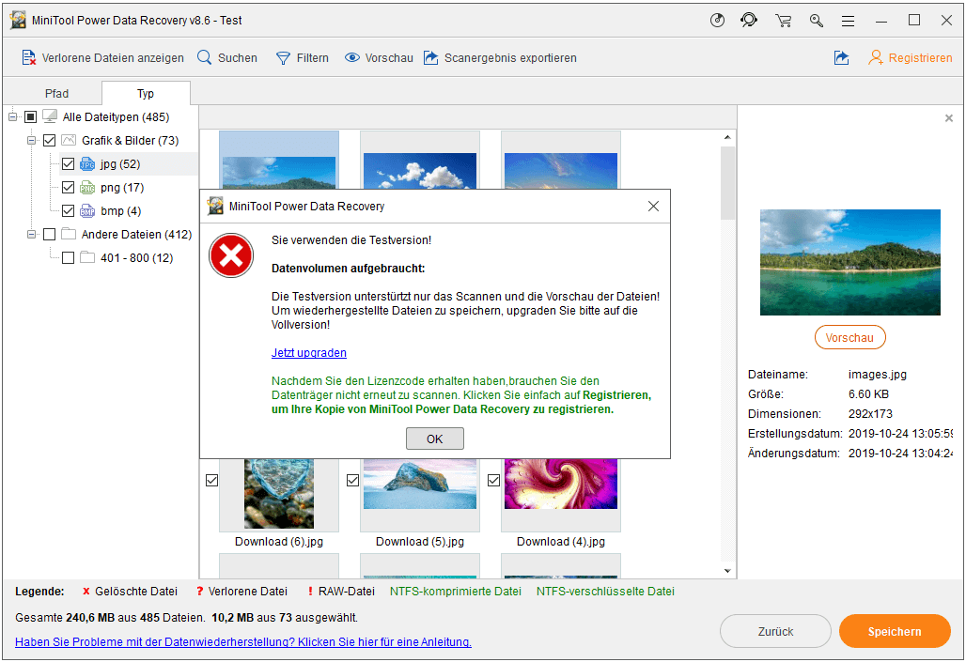Click the RAW-Datei legend entry
The width and height of the screenshot is (966, 662).
(341, 592)
